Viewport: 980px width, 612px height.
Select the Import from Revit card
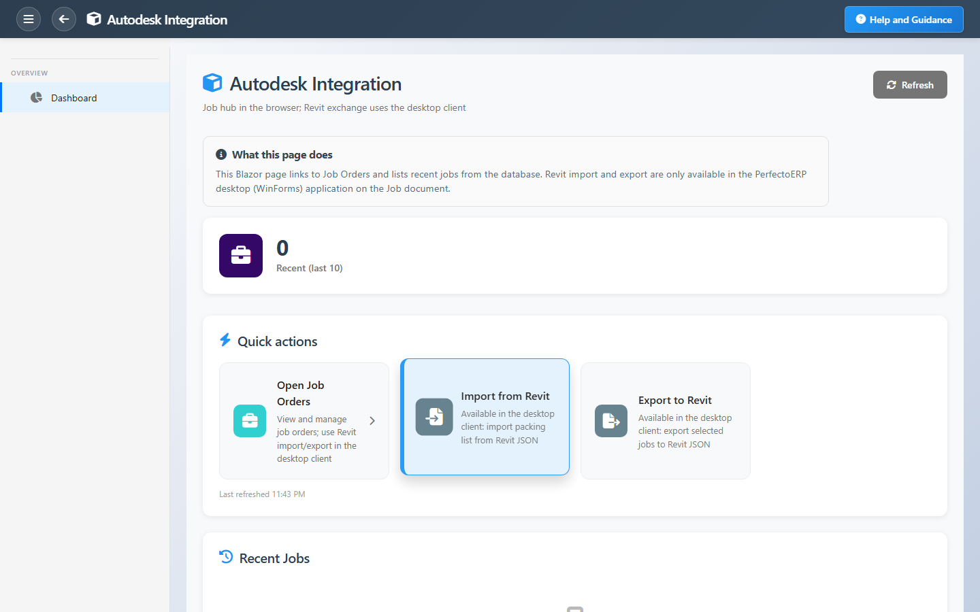point(485,417)
